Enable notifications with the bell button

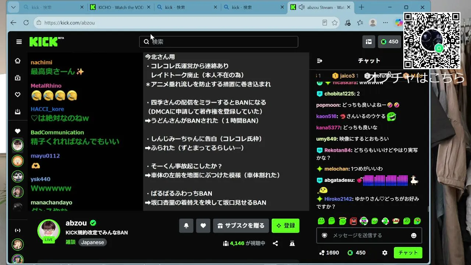(x=186, y=226)
